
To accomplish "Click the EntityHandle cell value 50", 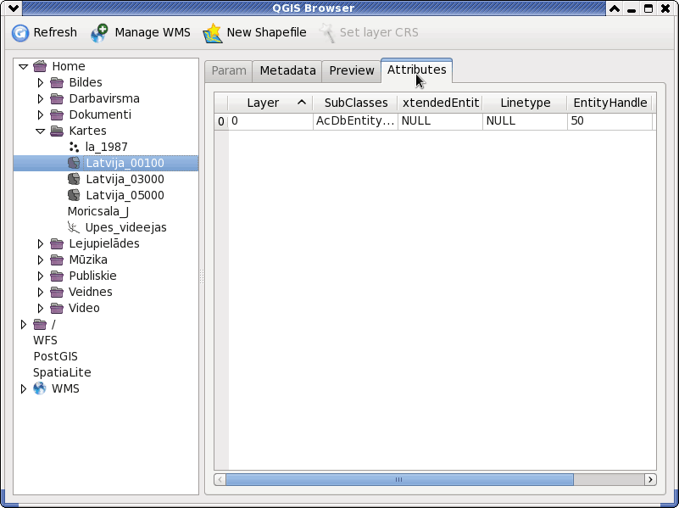I will click(609, 120).
